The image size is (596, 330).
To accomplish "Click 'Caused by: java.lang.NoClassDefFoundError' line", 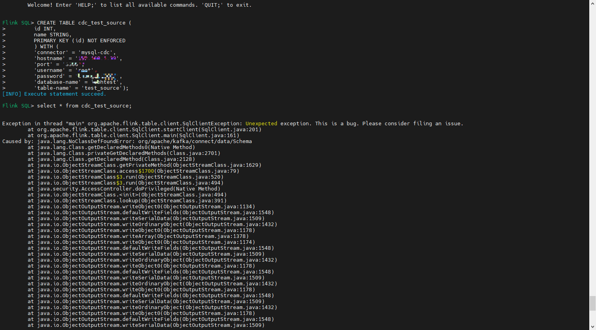I will coord(127,141).
